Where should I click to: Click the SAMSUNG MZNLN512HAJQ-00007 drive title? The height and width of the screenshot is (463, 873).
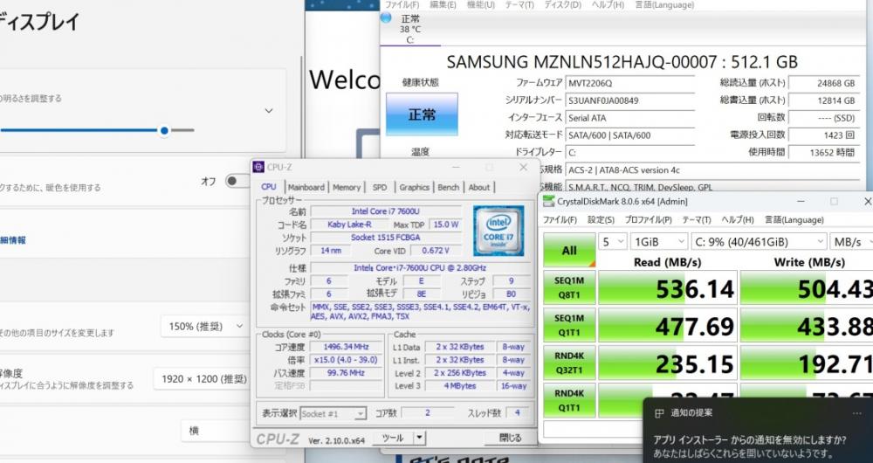click(x=622, y=62)
